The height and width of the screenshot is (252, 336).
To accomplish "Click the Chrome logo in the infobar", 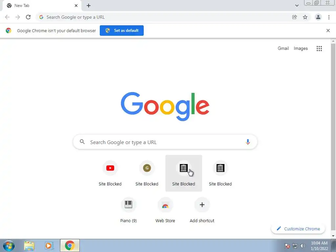I will [x=9, y=31].
